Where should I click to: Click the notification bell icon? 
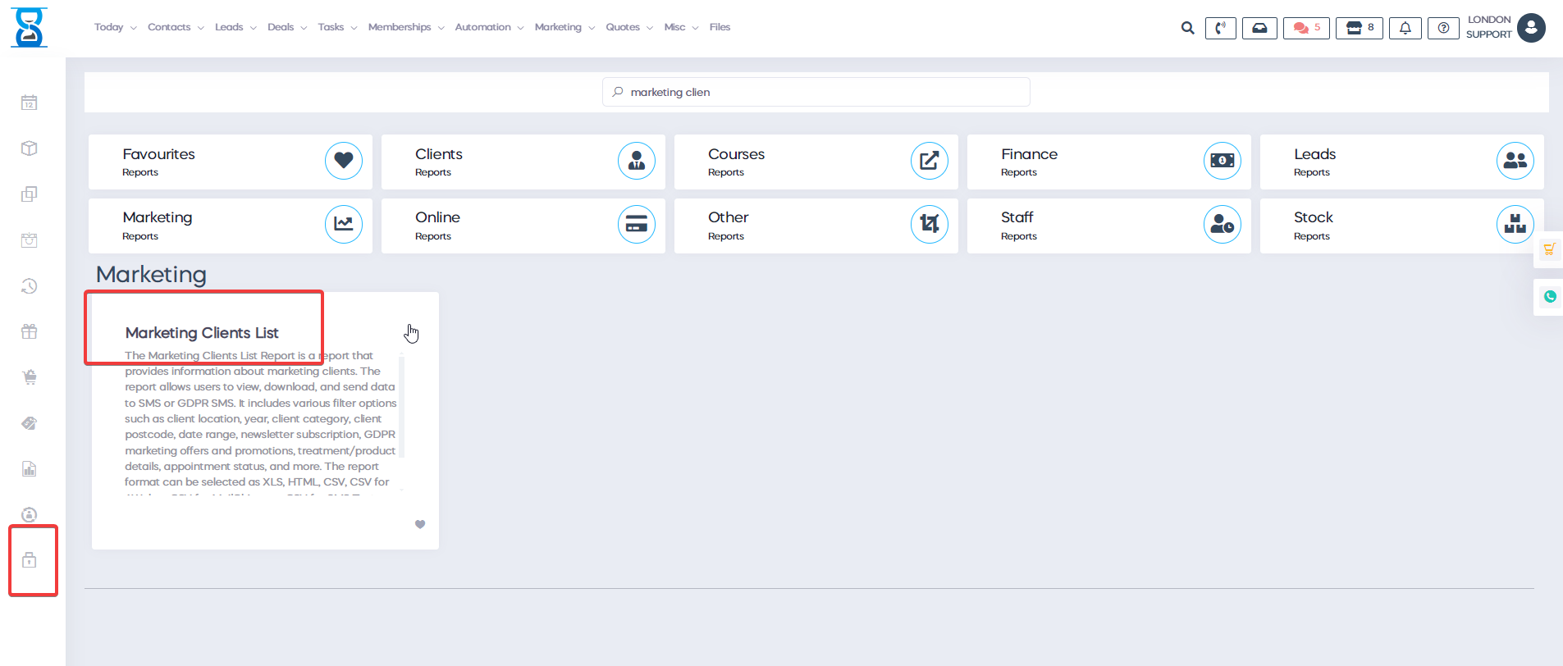1405,28
